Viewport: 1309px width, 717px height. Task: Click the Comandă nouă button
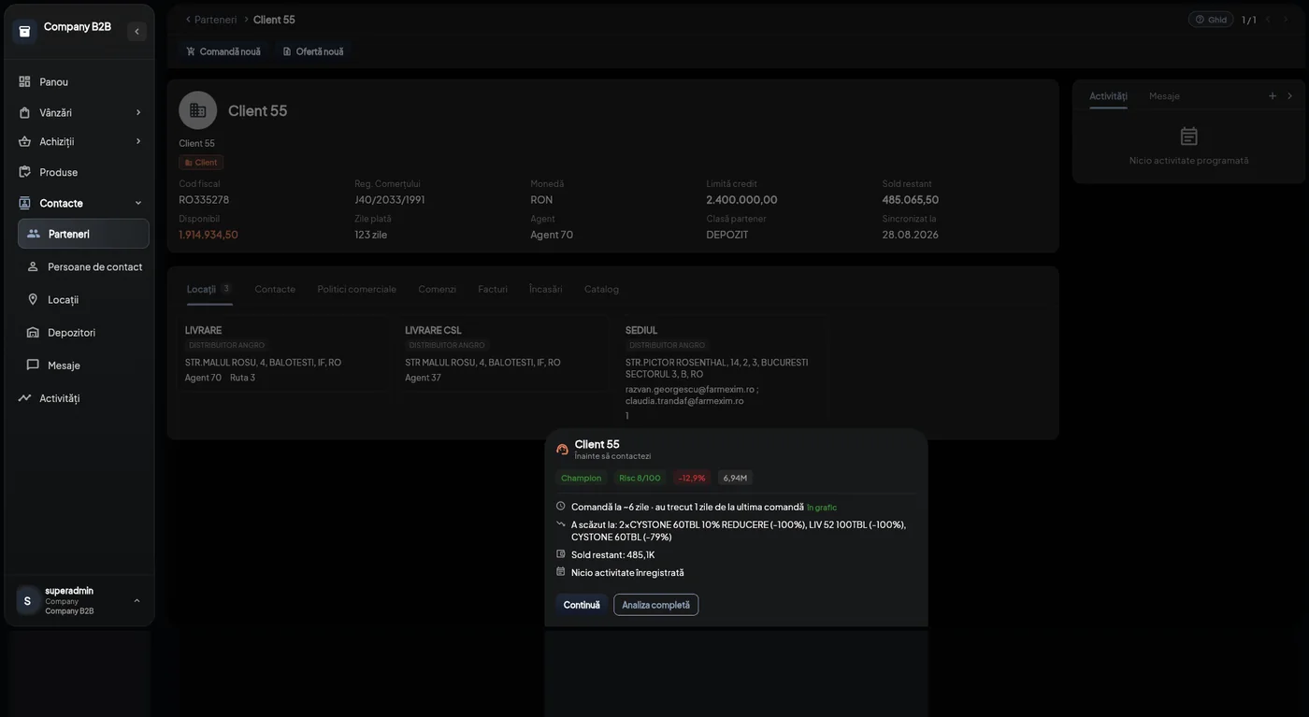click(223, 51)
